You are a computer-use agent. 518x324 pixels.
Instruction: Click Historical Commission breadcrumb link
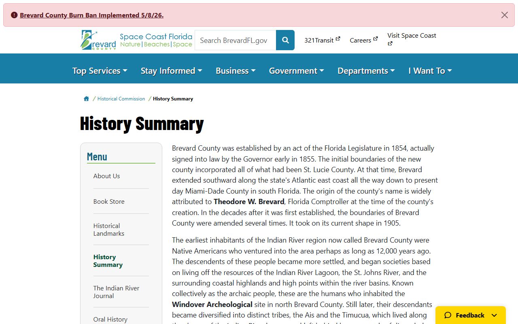click(121, 99)
